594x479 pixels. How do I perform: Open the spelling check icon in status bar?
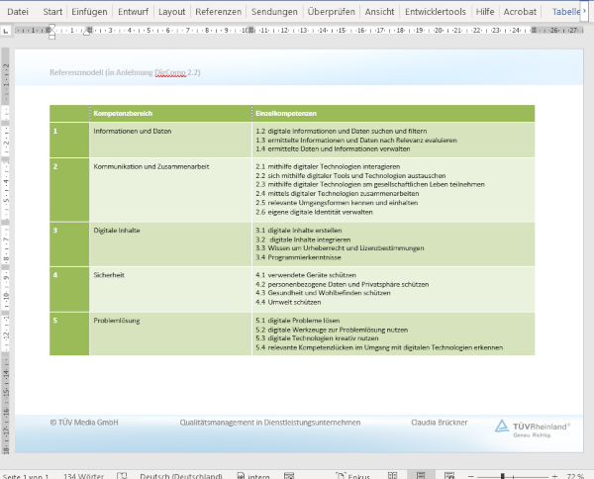[120, 474]
